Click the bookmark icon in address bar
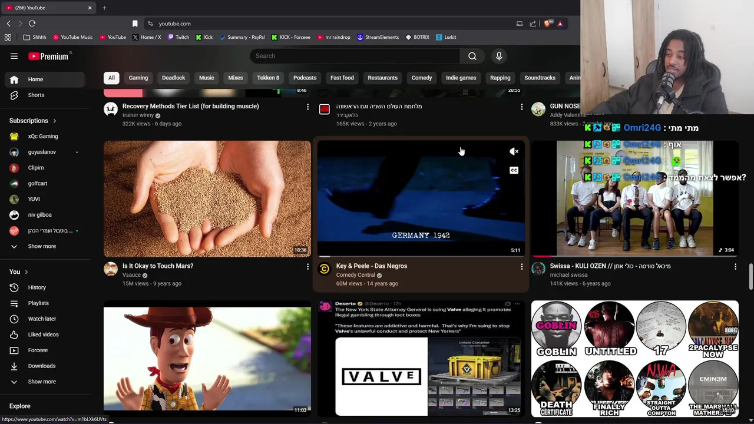The height and width of the screenshot is (424, 754). tap(135, 24)
